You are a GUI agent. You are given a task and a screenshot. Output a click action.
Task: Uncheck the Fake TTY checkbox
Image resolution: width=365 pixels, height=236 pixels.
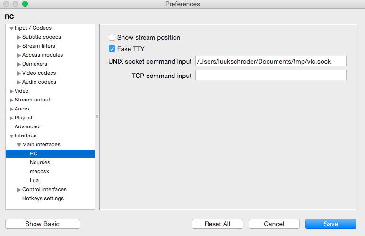pos(112,49)
